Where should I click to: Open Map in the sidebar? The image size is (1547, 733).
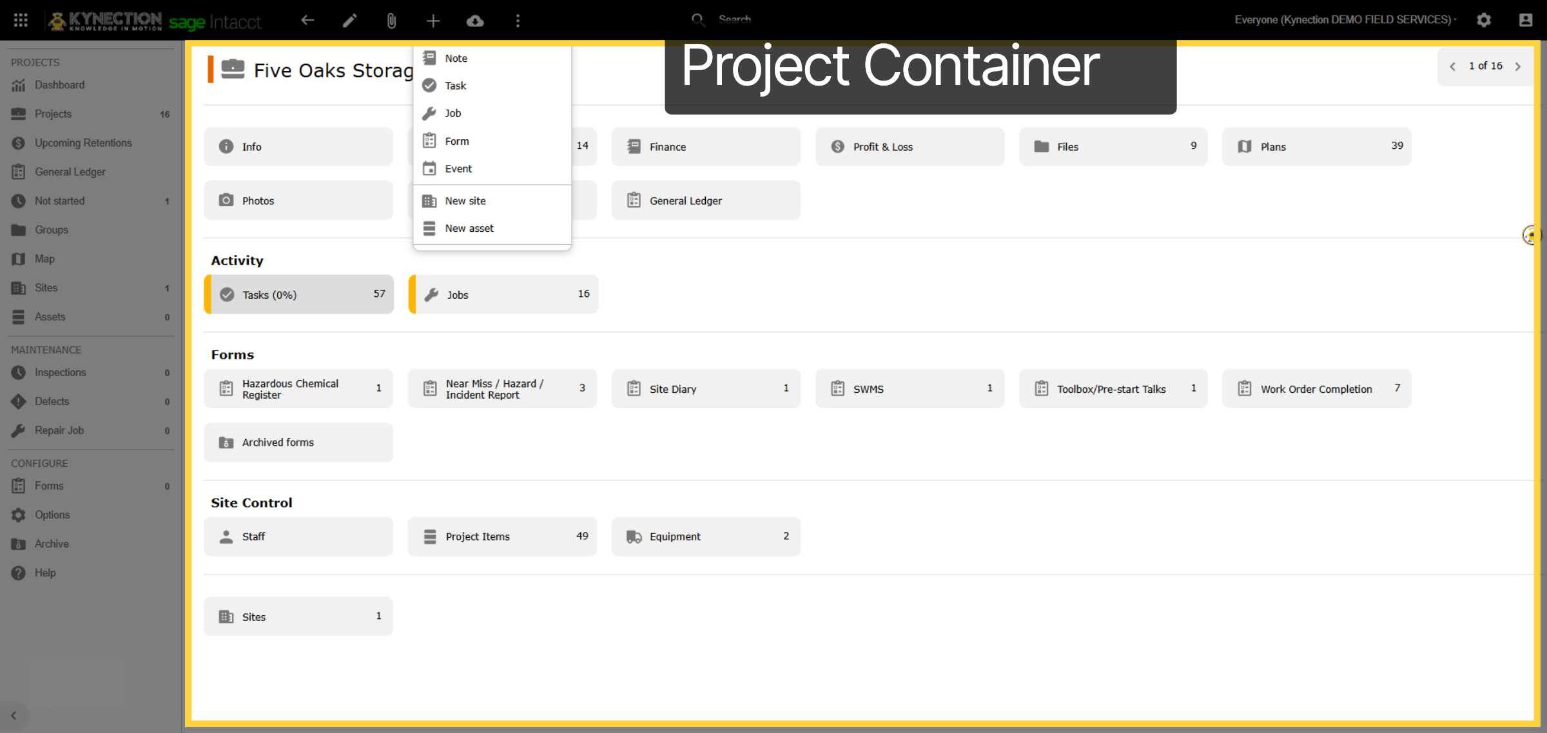pos(91,259)
